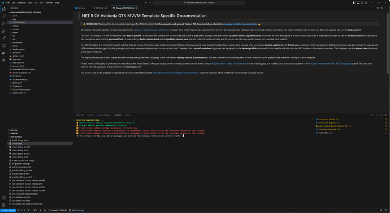Open the Terminal menu
The height and width of the screenshot is (213, 390).
(x=49, y=2)
